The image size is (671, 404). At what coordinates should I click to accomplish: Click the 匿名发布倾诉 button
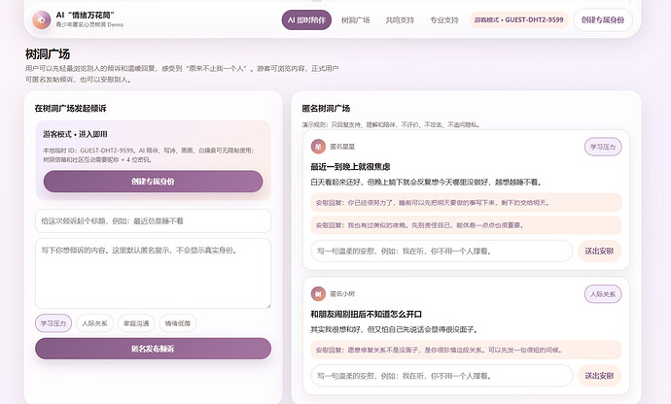click(154, 349)
